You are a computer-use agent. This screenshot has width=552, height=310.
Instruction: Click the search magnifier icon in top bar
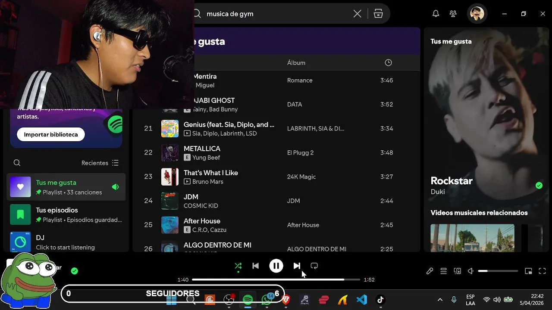pos(198,14)
